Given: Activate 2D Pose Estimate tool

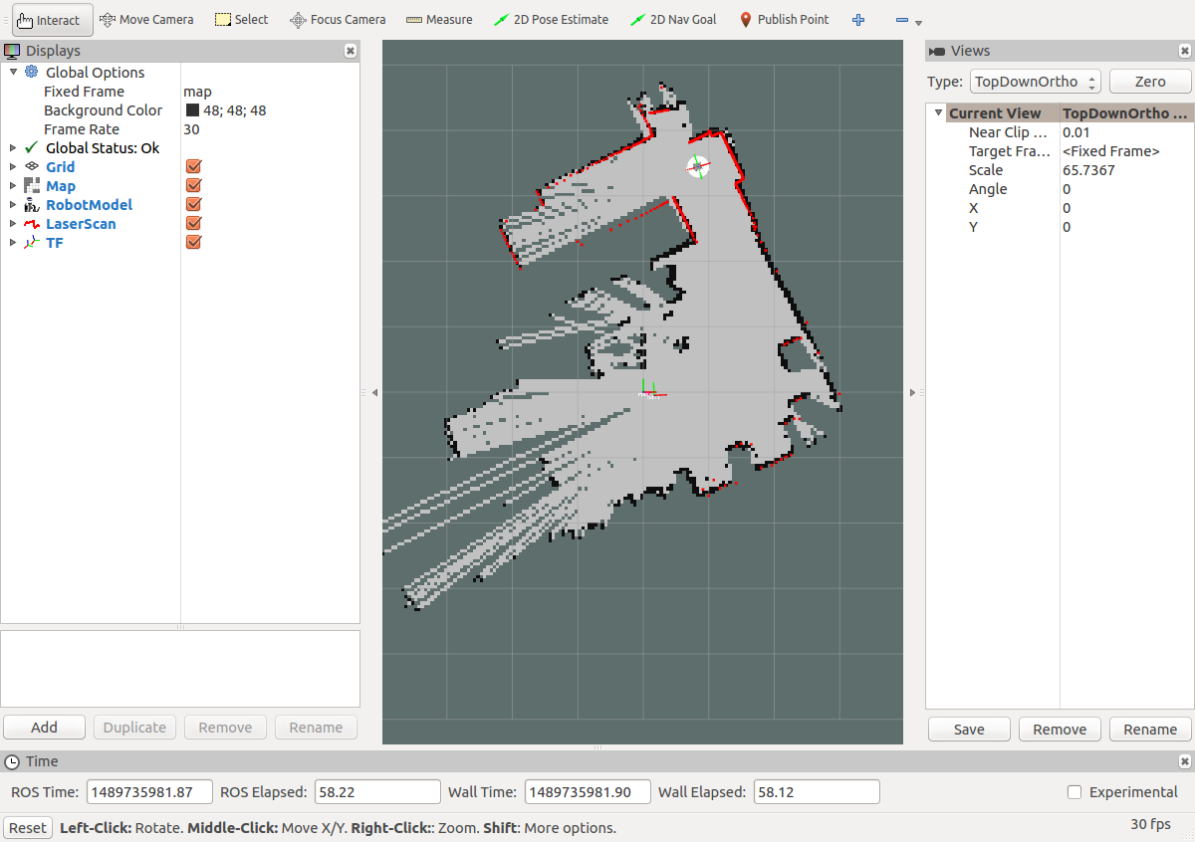Looking at the screenshot, I should (x=551, y=20).
